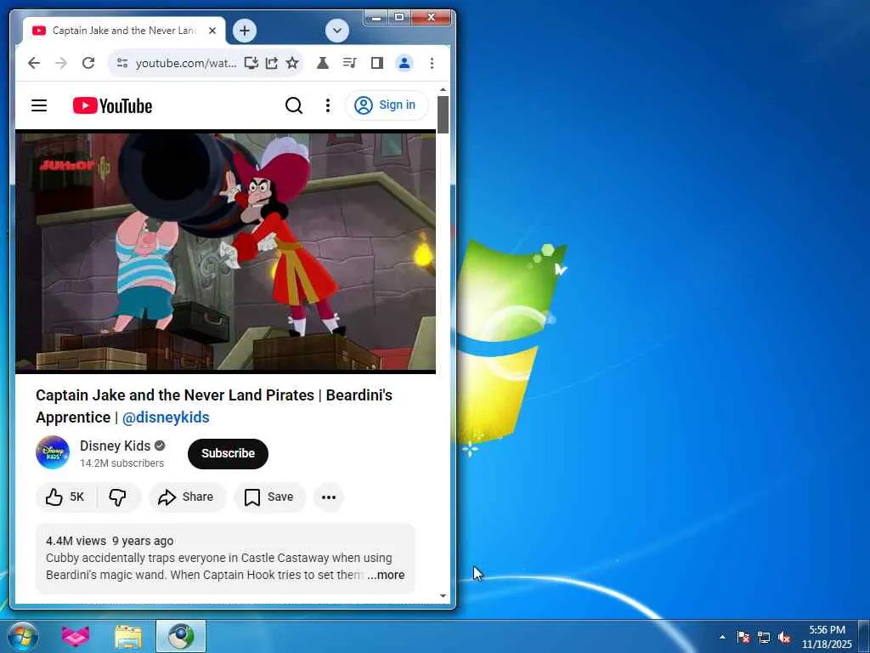This screenshot has height=653, width=870.
Task: Select the Captain Jake and the Never Land tab
Action: tap(123, 31)
